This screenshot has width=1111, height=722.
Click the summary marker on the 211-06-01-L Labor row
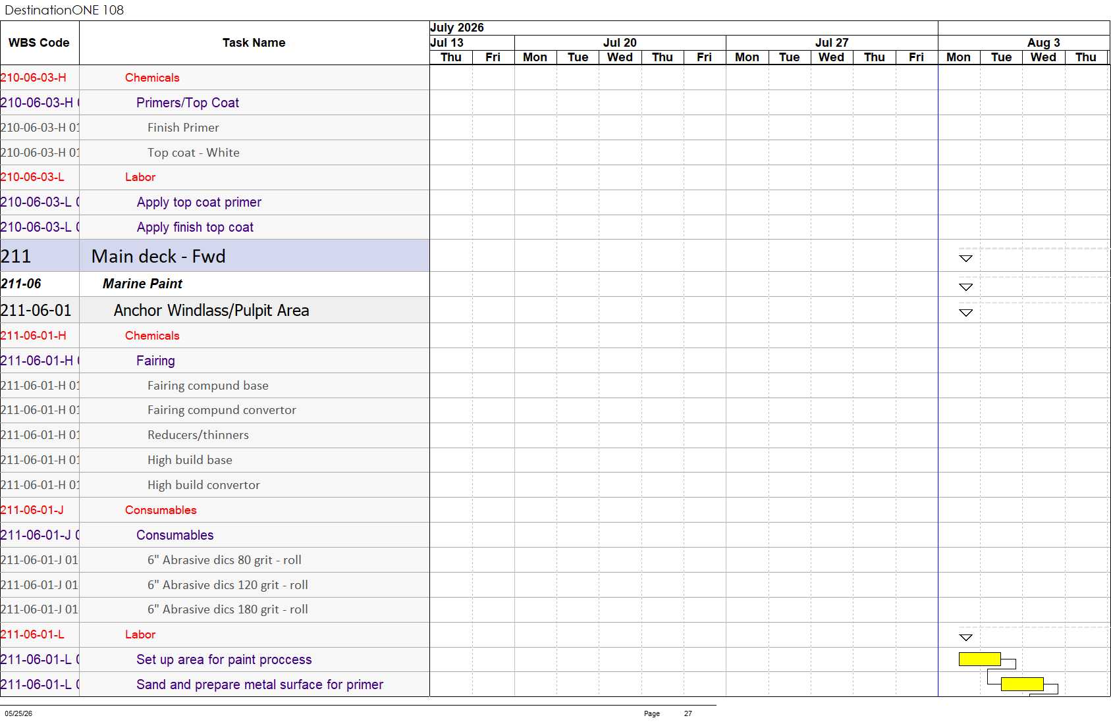[x=965, y=637]
